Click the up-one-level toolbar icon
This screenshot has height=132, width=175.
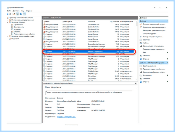[14, 14]
